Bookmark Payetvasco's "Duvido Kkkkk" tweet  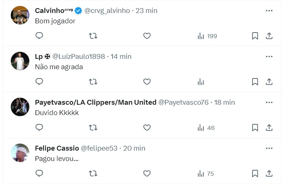(x=255, y=128)
